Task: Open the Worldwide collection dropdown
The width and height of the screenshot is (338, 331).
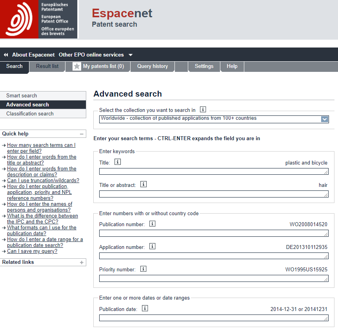Action: point(214,119)
